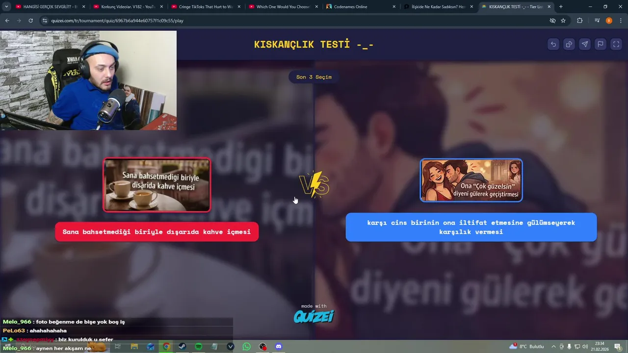This screenshot has width=628, height=353.
Task: Click the 'made with Quizei' logo link
Action: 314,314
